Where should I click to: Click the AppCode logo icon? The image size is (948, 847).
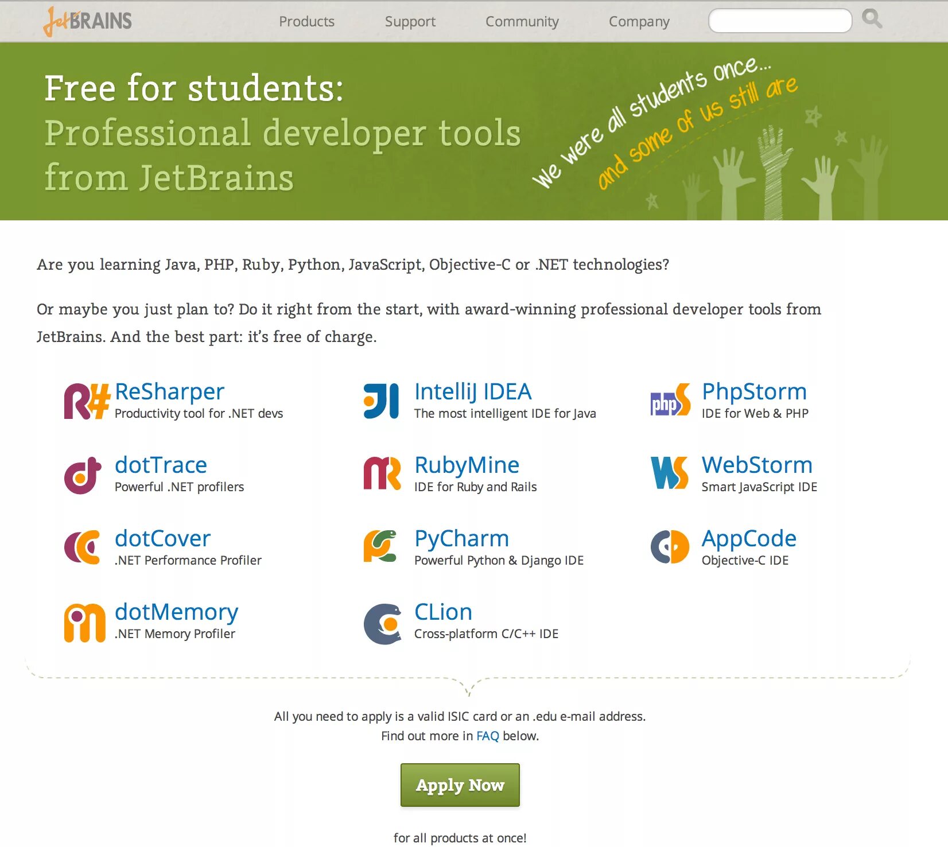[670, 547]
